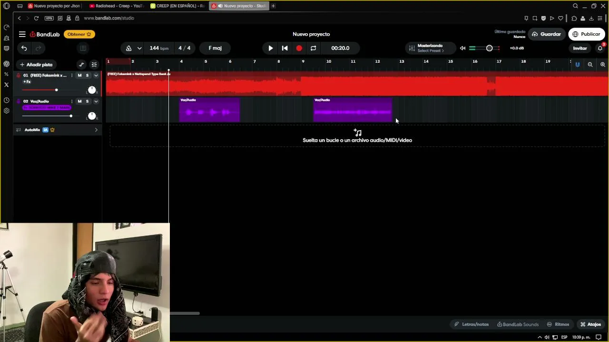Image resolution: width=609 pixels, height=342 pixels.
Task: Open the F maj key selector
Action: 215,48
